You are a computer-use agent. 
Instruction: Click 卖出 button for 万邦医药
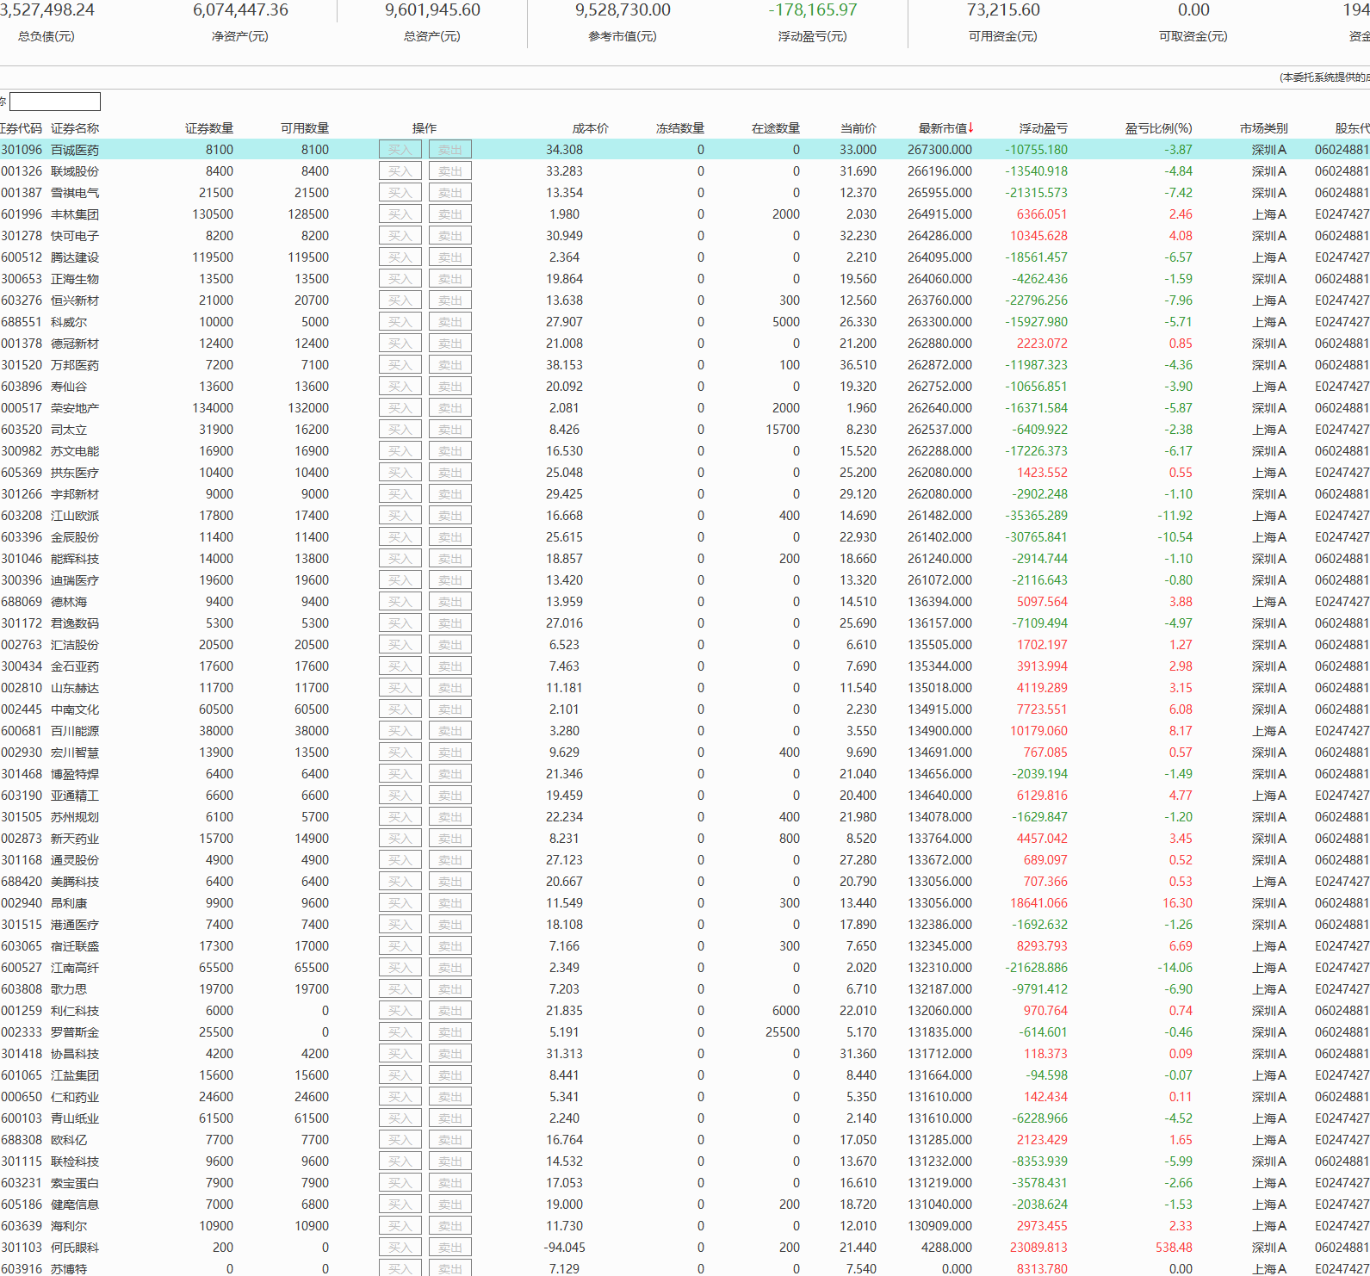(450, 365)
